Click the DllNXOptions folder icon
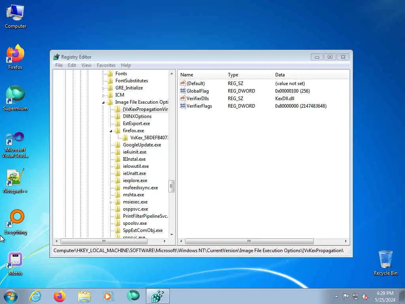The image size is (405, 304). pos(118,116)
